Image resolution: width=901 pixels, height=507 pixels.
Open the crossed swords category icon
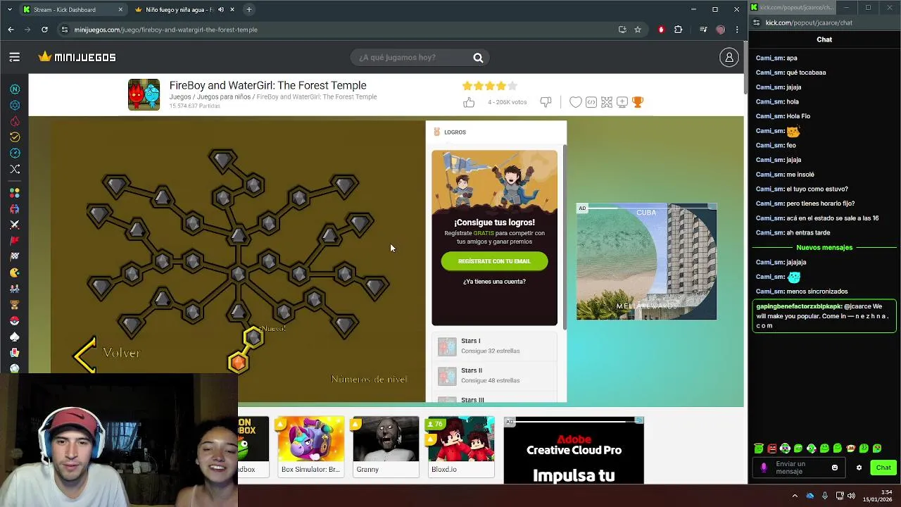click(x=15, y=225)
